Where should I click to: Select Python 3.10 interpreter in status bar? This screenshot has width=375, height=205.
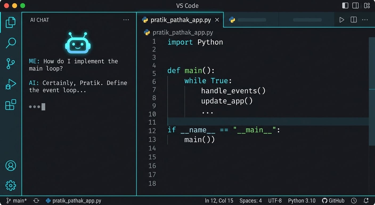pos(301,201)
